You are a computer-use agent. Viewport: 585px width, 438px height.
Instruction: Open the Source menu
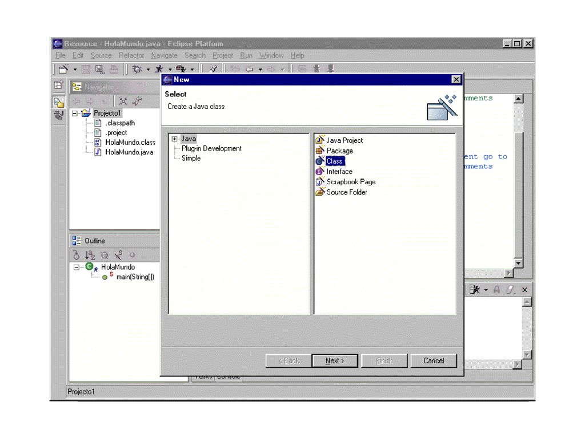(101, 55)
